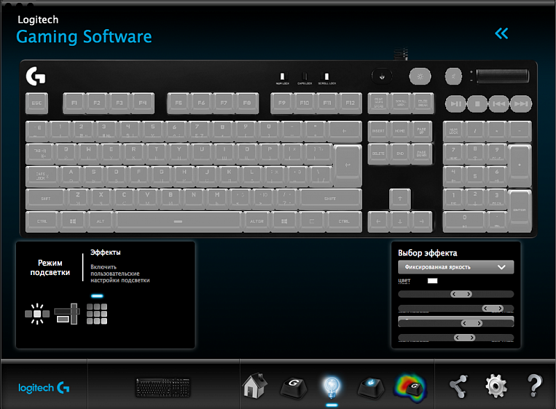
Task: Click the left Windows key on keyboard
Action: click(x=73, y=222)
